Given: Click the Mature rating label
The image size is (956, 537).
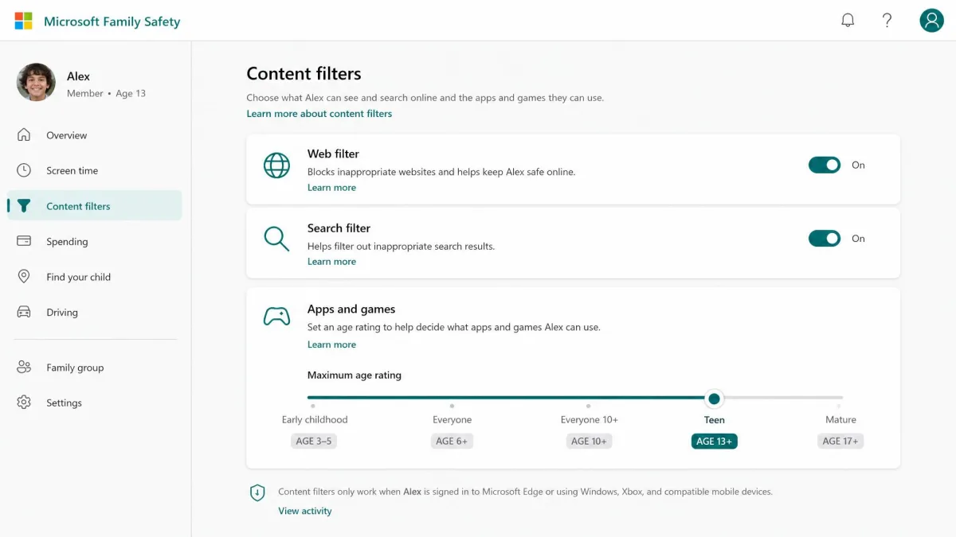Looking at the screenshot, I should coord(840,419).
